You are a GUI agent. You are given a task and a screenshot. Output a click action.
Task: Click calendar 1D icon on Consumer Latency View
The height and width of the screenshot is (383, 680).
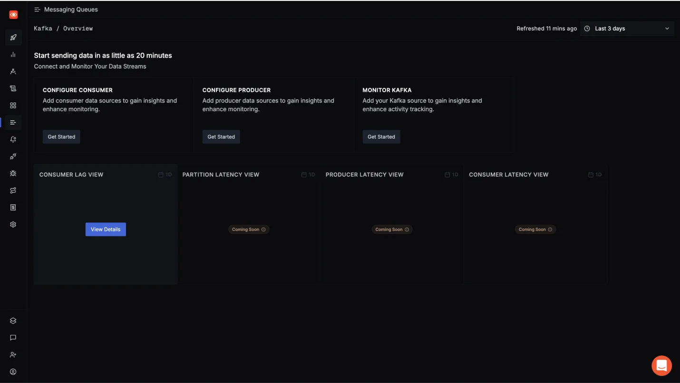coord(591,175)
